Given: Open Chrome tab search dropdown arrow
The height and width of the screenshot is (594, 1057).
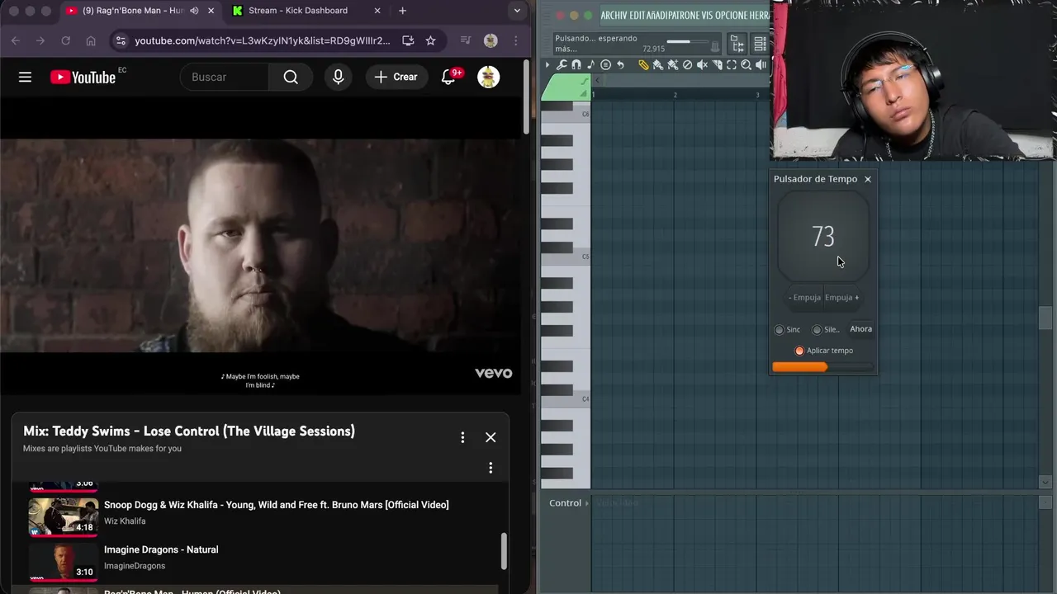Looking at the screenshot, I should pyautogui.click(x=517, y=11).
